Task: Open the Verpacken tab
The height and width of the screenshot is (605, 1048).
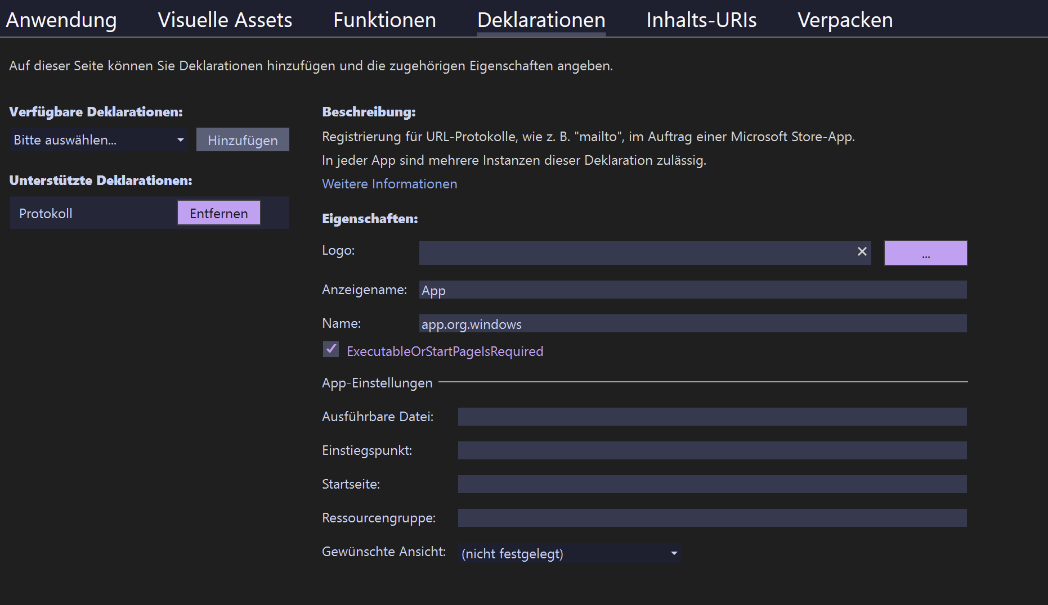Action: (845, 20)
